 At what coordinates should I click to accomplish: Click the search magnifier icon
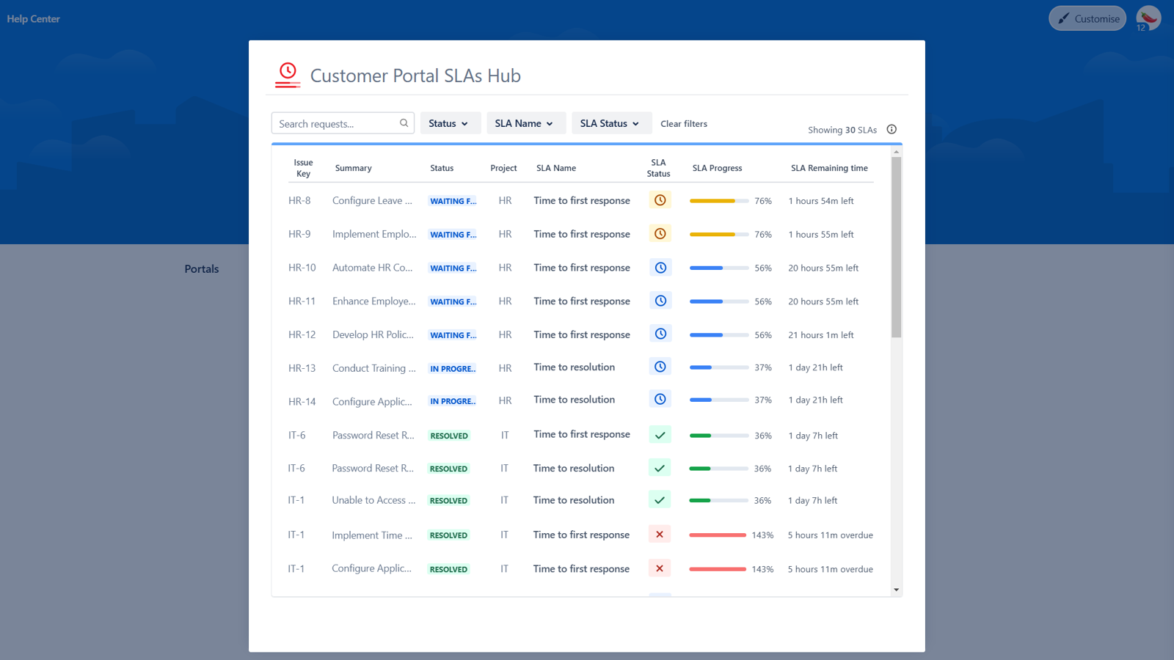(x=404, y=123)
